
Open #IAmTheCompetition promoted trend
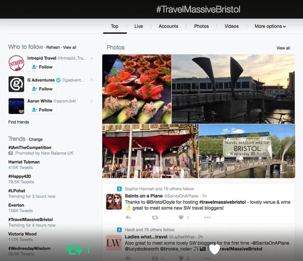coord(30,148)
